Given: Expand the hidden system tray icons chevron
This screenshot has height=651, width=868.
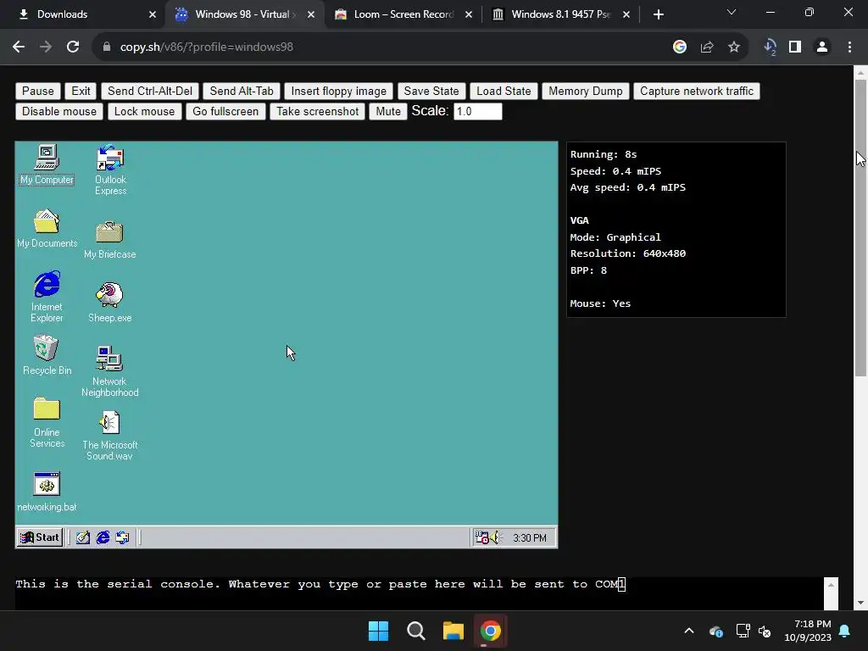Looking at the screenshot, I should click(x=689, y=631).
